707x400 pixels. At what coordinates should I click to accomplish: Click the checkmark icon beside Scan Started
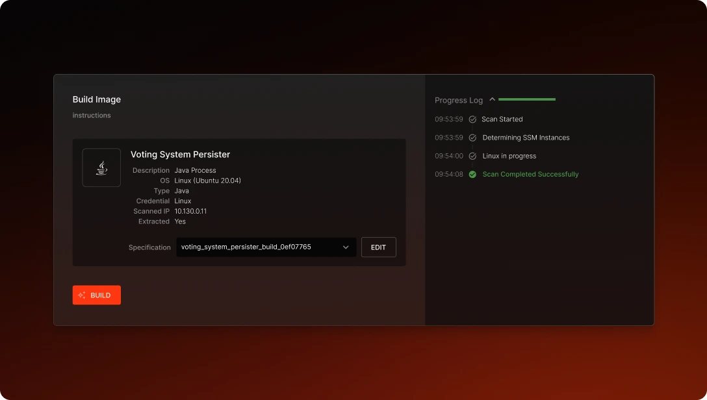click(472, 119)
